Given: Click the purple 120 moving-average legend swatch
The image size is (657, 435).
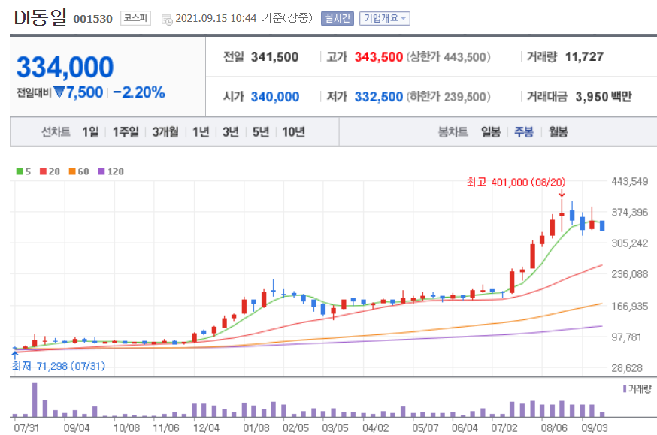Looking at the screenshot, I should point(101,171).
